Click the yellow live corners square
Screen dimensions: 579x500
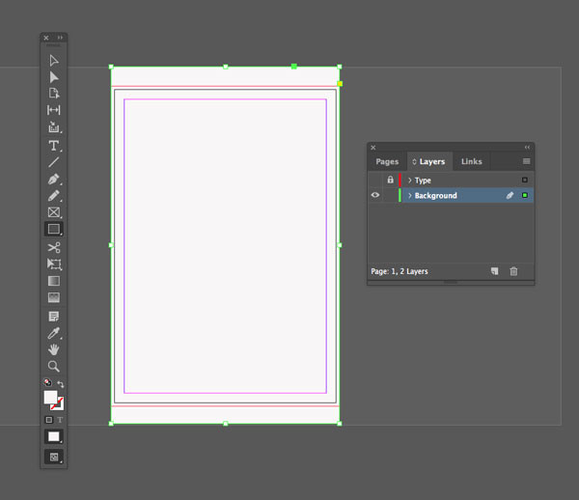pos(340,84)
